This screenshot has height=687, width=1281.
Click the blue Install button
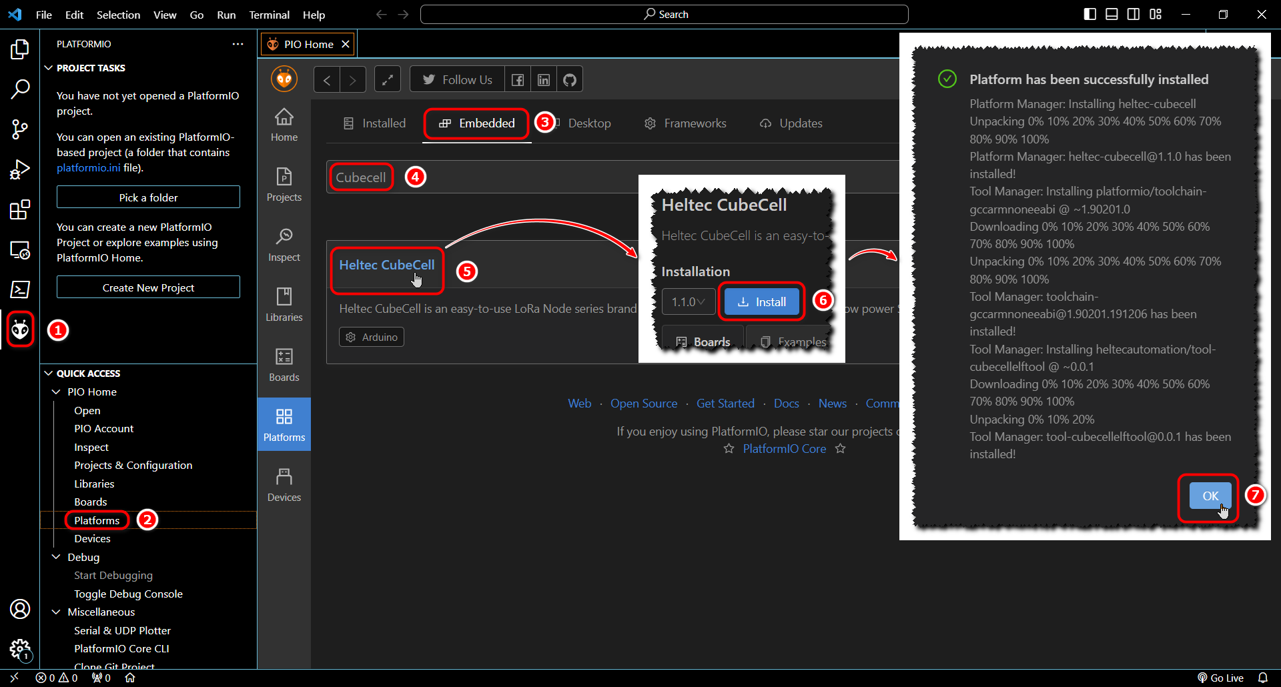point(761,302)
